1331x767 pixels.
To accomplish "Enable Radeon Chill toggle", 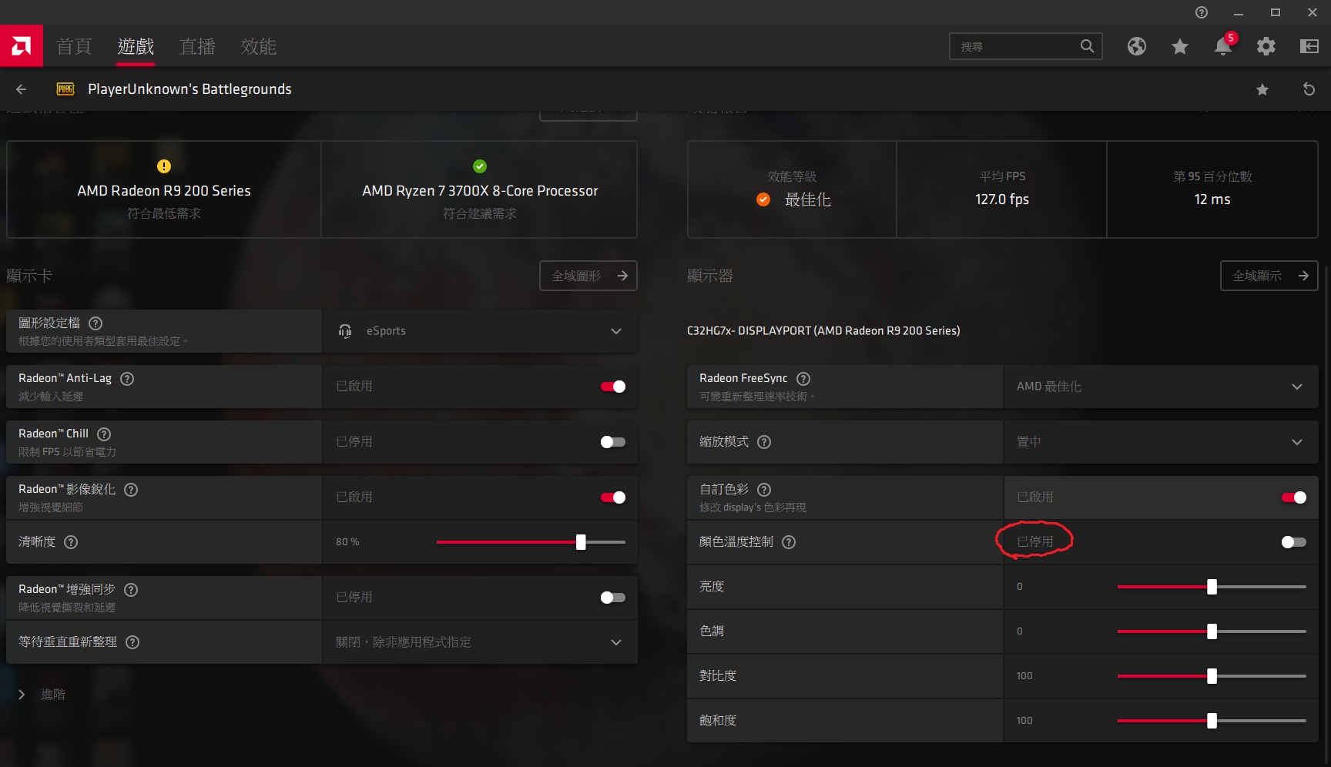I will pos(613,442).
